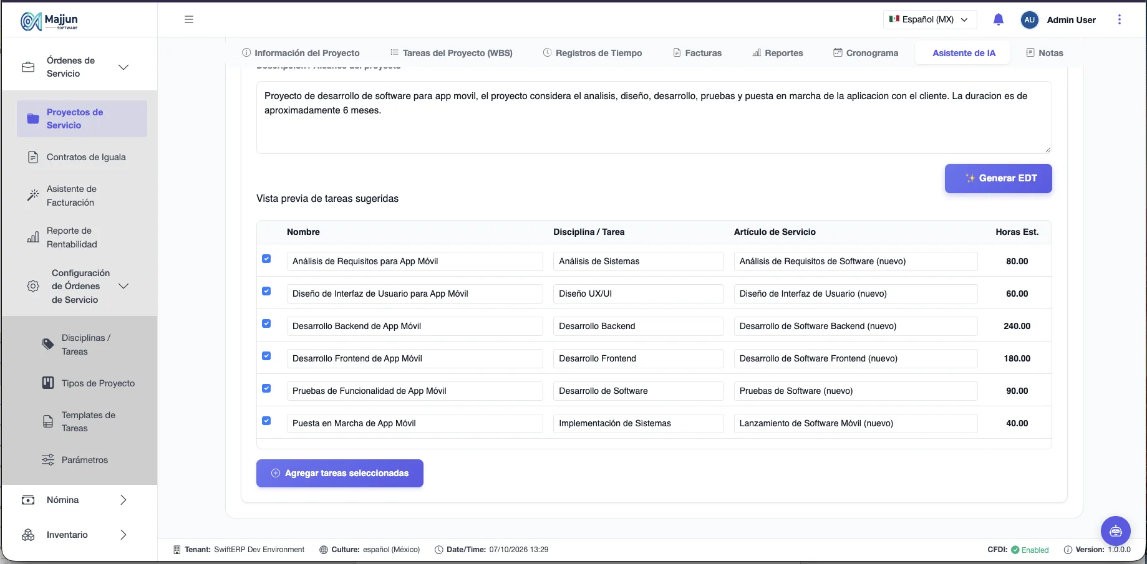Uncheck the Puesta en Marcha task checkbox
This screenshot has width=1147, height=564.
point(266,421)
